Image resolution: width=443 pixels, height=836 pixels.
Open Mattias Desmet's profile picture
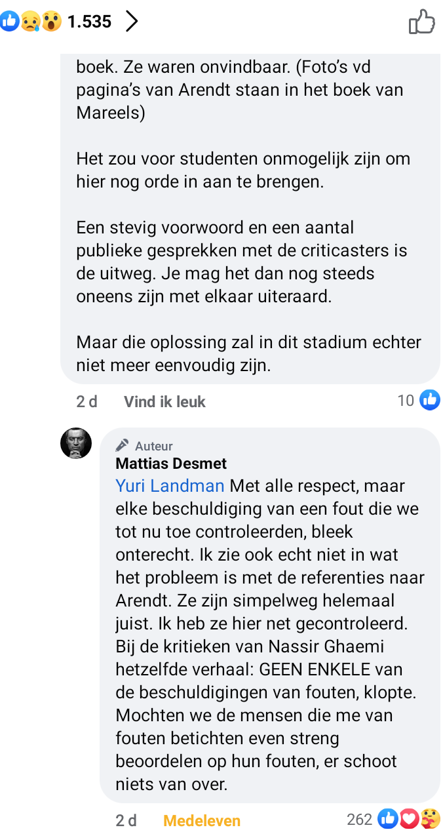pos(76,444)
